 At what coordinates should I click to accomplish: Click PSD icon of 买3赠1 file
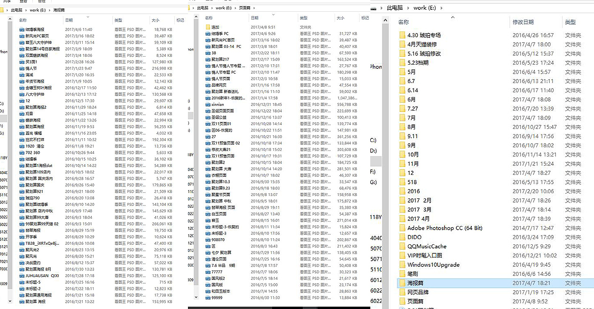[x=22, y=62]
